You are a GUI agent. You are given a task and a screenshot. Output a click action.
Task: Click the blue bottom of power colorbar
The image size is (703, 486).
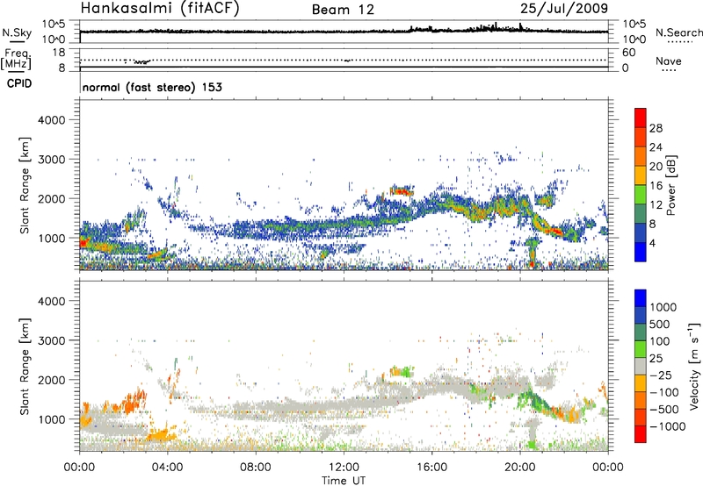(x=641, y=252)
